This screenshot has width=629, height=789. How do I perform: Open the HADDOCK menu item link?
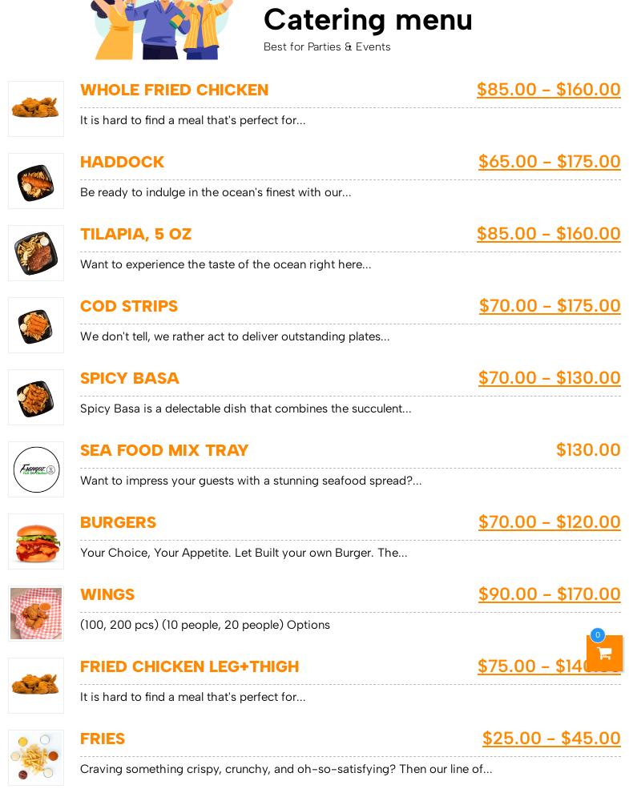[122, 162]
